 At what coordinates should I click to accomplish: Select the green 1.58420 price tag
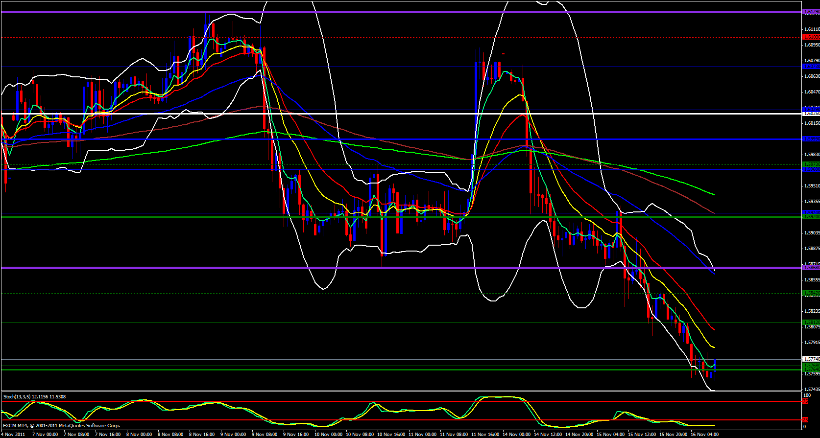pos(811,293)
